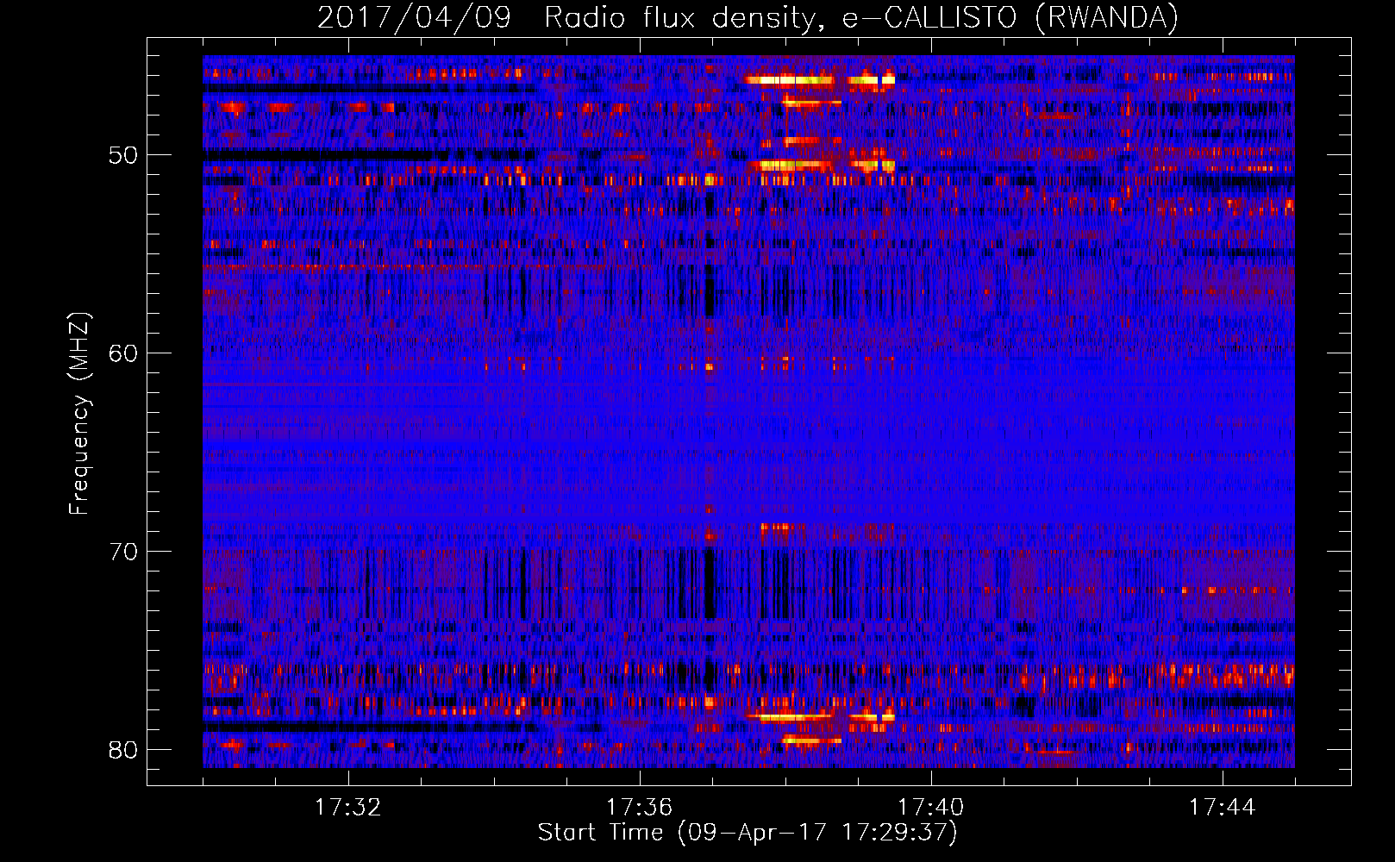Viewport: 1395px width, 862px height.
Task: Click the 60 frequency tick label
Action: pyautogui.click(x=123, y=353)
